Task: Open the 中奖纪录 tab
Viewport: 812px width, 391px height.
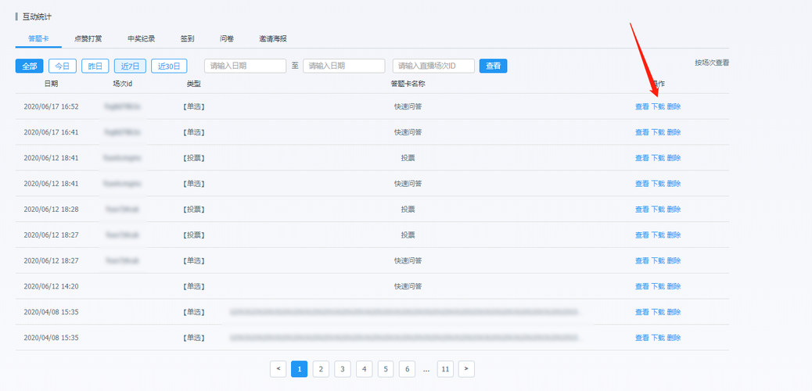Action: pos(141,38)
